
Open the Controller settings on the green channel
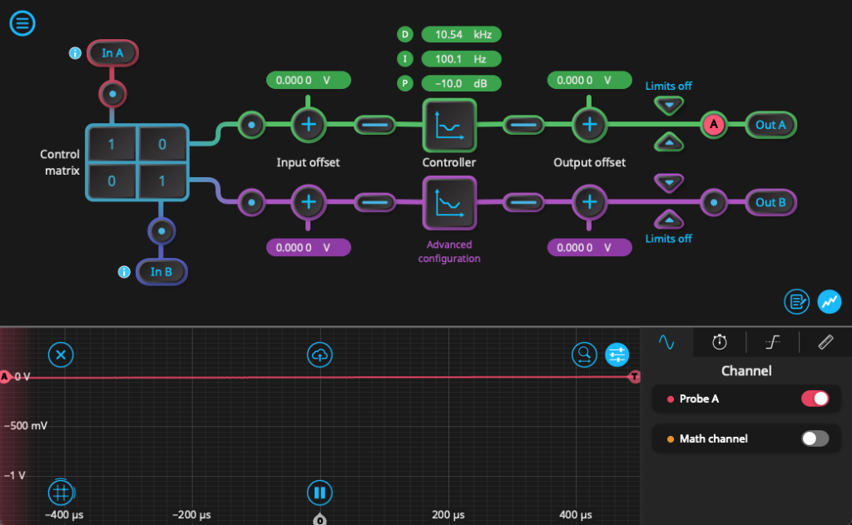coord(448,125)
